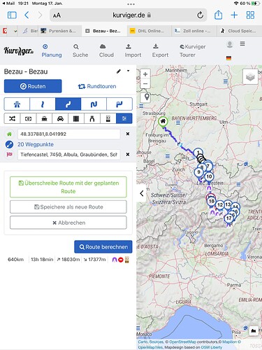This screenshot has width=262, height=350.
Task: Toggle avoid ferries option icon
Action: [x=44, y=119]
